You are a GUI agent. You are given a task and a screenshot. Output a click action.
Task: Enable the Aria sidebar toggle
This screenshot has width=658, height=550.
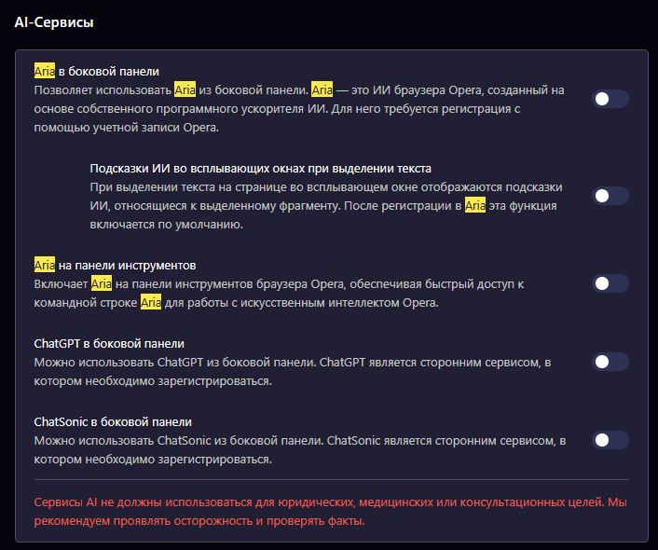[610, 99]
